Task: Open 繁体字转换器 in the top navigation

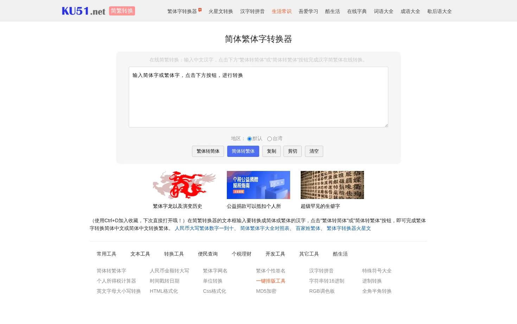Action: [182, 11]
